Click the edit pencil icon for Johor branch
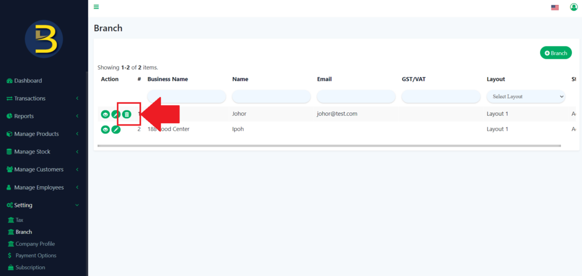This screenshot has width=582, height=276. (116, 114)
